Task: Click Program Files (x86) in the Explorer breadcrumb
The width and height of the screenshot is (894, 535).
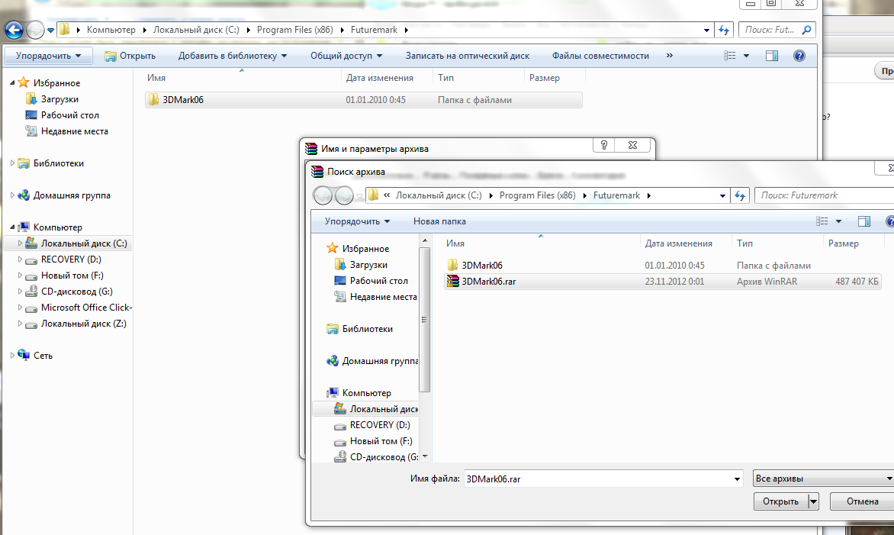Action: click(294, 30)
